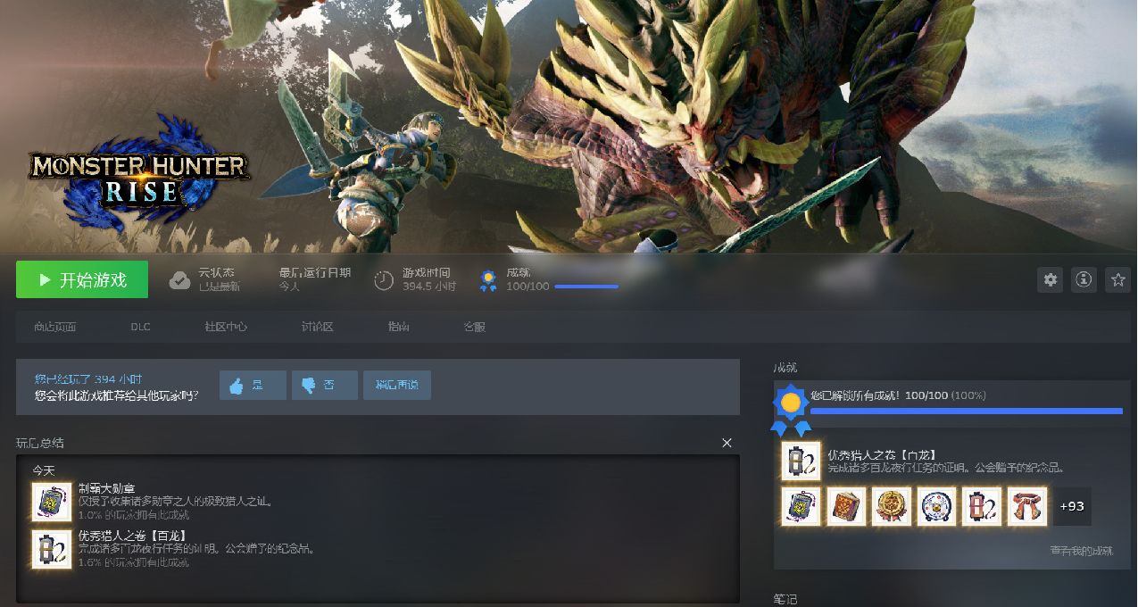
Task: Click the 稍后再说 maybe later button
Action: pyautogui.click(x=397, y=385)
